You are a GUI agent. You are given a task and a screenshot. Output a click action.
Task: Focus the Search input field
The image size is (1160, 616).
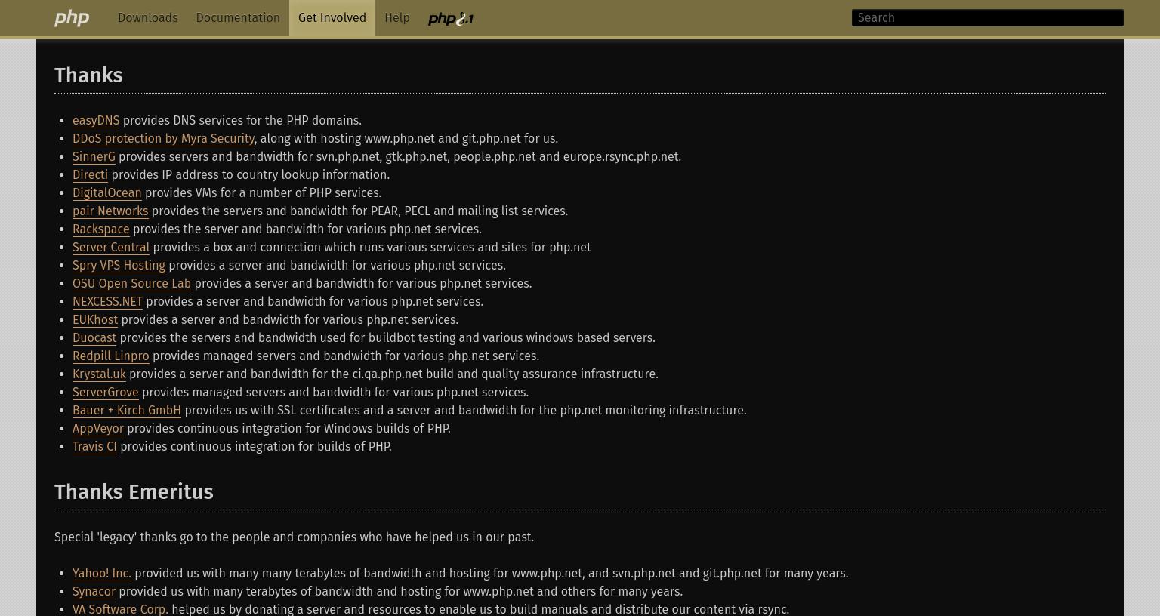[x=988, y=18]
